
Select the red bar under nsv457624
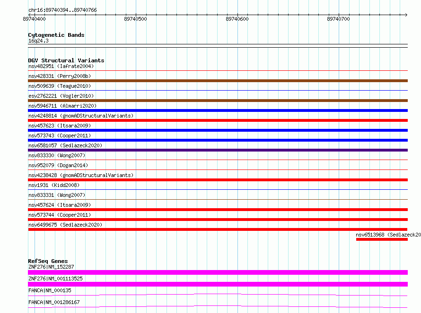218,210
